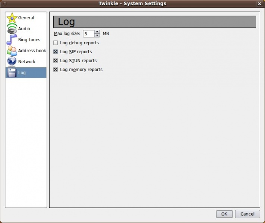Select the Ring tones music note icon
Screen dimensions: 265x223
pyautogui.click(x=12, y=40)
